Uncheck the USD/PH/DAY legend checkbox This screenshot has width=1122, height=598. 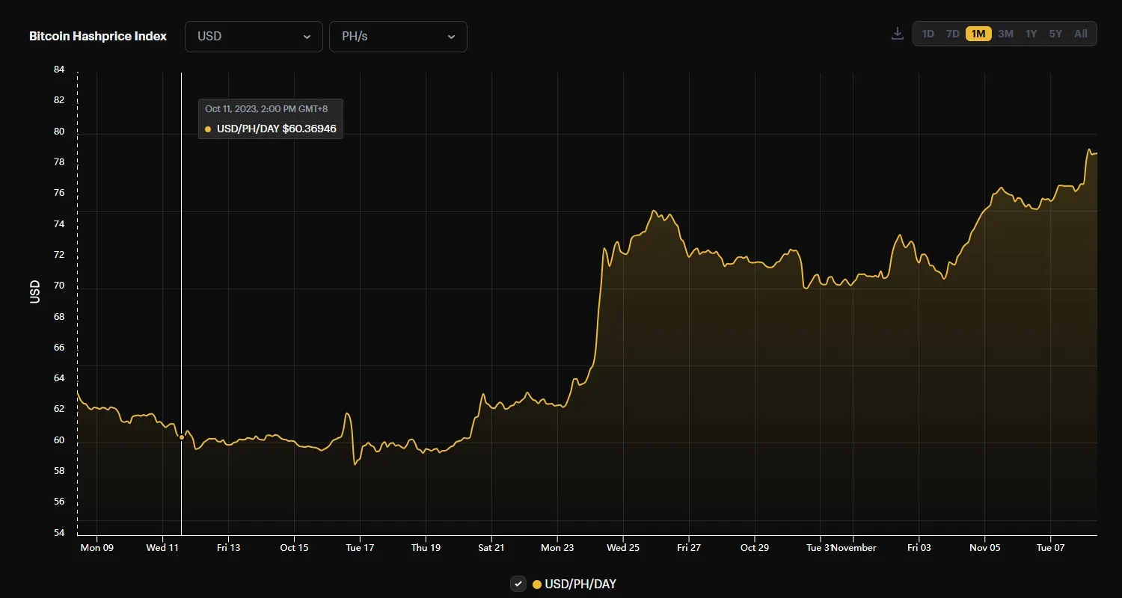point(518,584)
